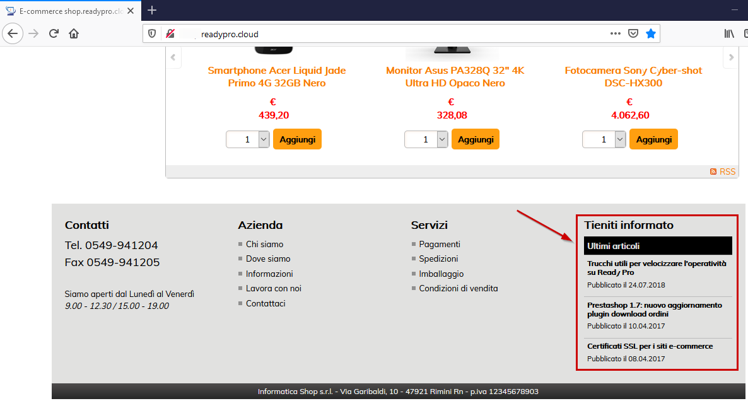Open the page actions ellipsis menu
The width and height of the screenshot is (748, 401).
[x=616, y=33]
